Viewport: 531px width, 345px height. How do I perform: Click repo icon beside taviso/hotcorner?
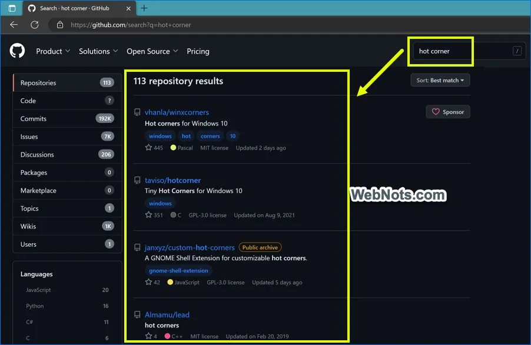[137, 180]
